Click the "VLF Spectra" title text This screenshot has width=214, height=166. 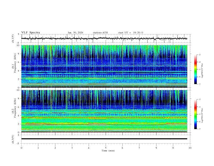tap(31, 33)
